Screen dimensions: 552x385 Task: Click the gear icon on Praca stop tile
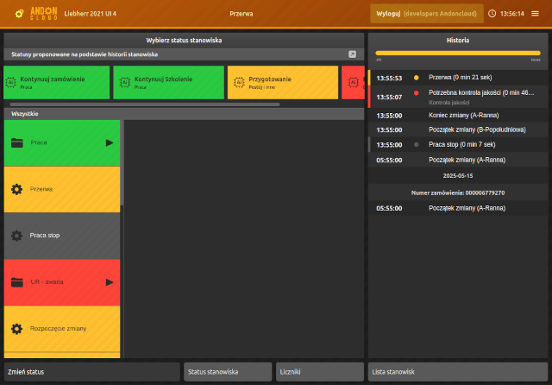pyautogui.click(x=16, y=236)
